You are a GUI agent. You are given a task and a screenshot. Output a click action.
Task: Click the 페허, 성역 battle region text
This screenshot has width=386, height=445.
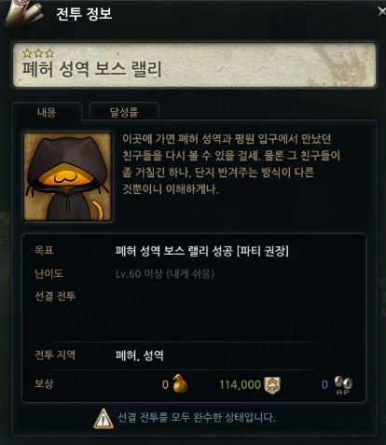(140, 355)
